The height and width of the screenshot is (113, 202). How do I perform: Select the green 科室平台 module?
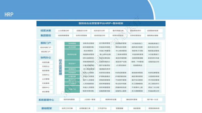[x=72, y=89]
